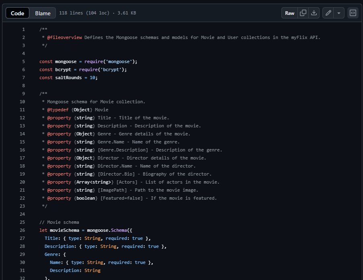The image size is (363, 280).
Task: Click 'Mongoose schema for Movie collection.' comment
Action: [x=96, y=102]
